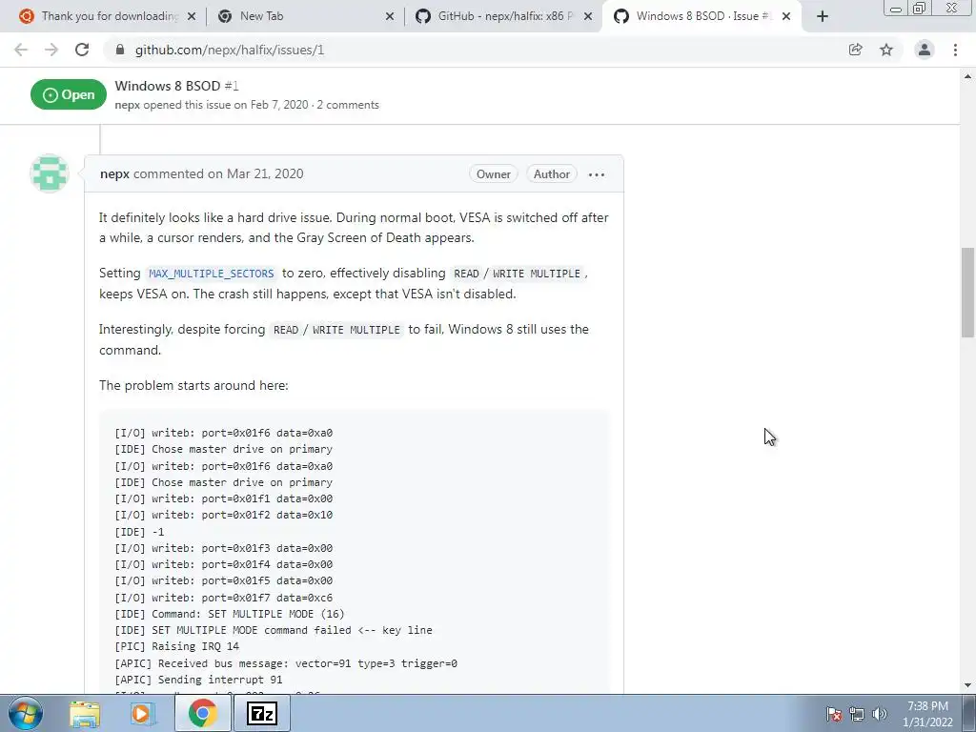Screen dimensions: 976x732
Task: Click the scrollbar down arrow
Action: click(x=968, y=685)
